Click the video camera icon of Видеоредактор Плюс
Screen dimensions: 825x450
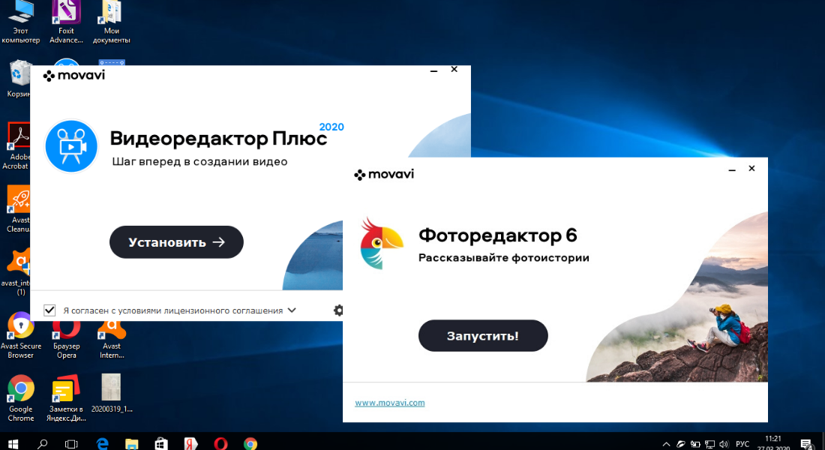[x=71, y=145]
